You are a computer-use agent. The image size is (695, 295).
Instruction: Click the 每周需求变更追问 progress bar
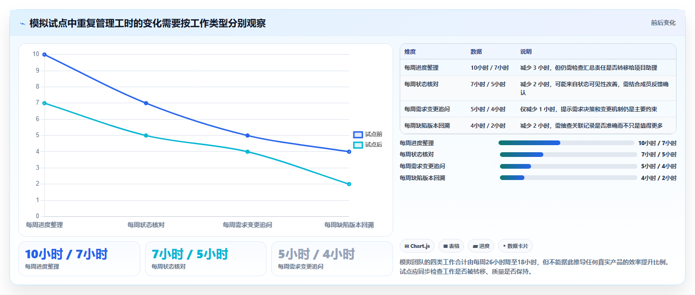coord(568,166)
